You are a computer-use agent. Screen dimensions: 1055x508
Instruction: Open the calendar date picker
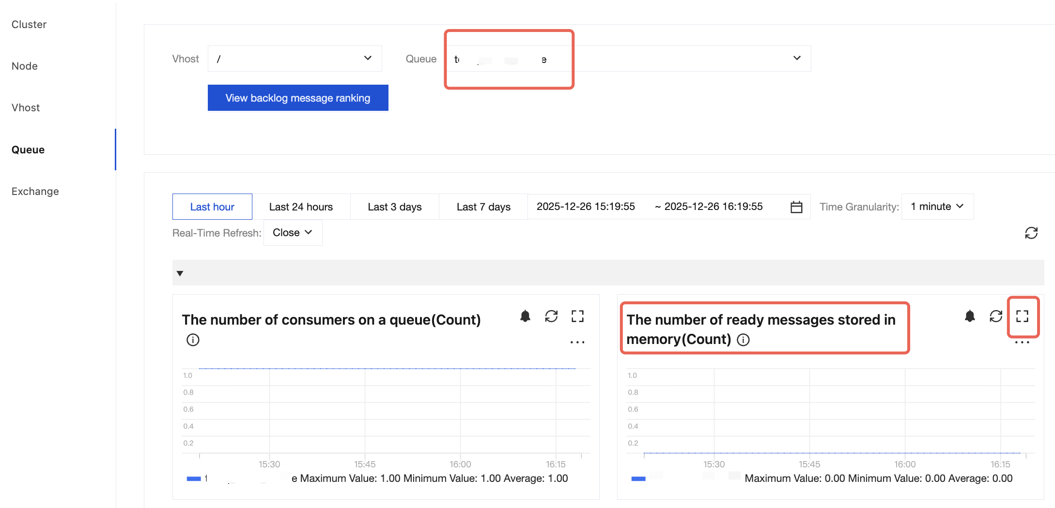(796, 207)
